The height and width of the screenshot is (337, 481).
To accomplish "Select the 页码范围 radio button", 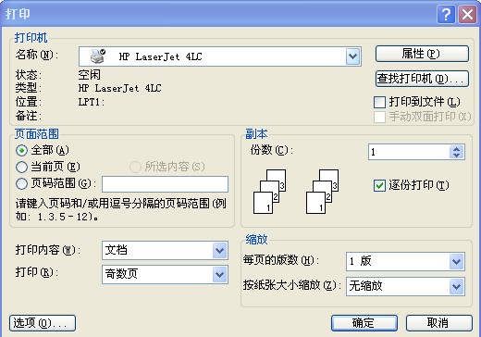I will [x=21, y=184].
